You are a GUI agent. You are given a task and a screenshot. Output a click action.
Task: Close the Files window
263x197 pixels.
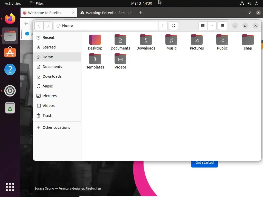[x=256, y=26]
